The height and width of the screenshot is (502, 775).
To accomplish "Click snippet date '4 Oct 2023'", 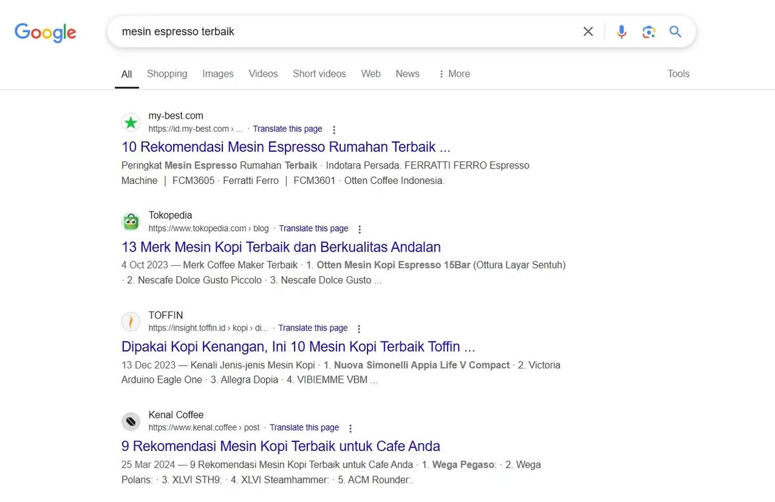I will tap(145, 265).
